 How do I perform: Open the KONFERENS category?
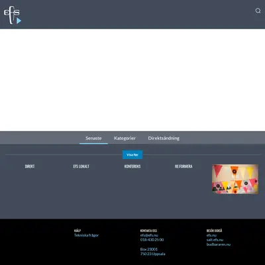point(132,166)
